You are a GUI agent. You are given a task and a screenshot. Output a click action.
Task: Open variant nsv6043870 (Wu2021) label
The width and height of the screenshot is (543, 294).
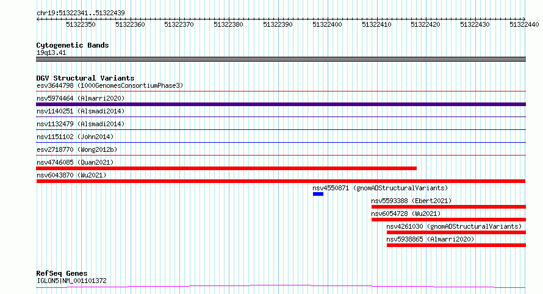pyautogui.click(x=71, y=175)
